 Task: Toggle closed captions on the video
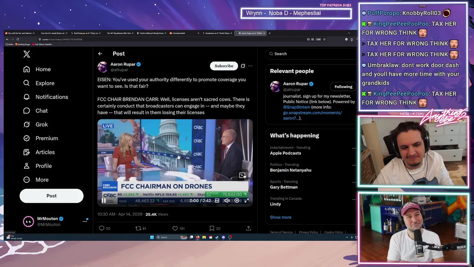[x=217, y=201]
